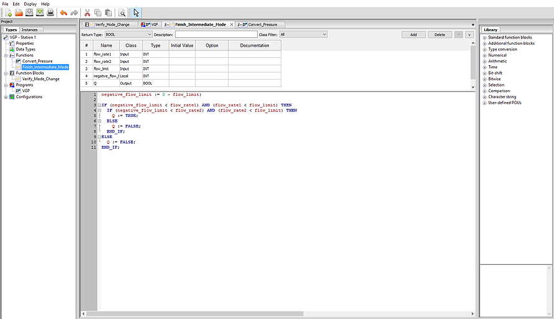Click the New project toolbar icon

[x=8, y=12]
